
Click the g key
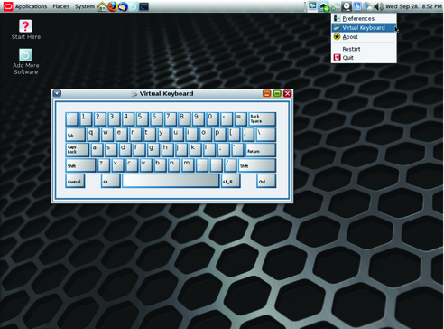click(x=153, y=150)
